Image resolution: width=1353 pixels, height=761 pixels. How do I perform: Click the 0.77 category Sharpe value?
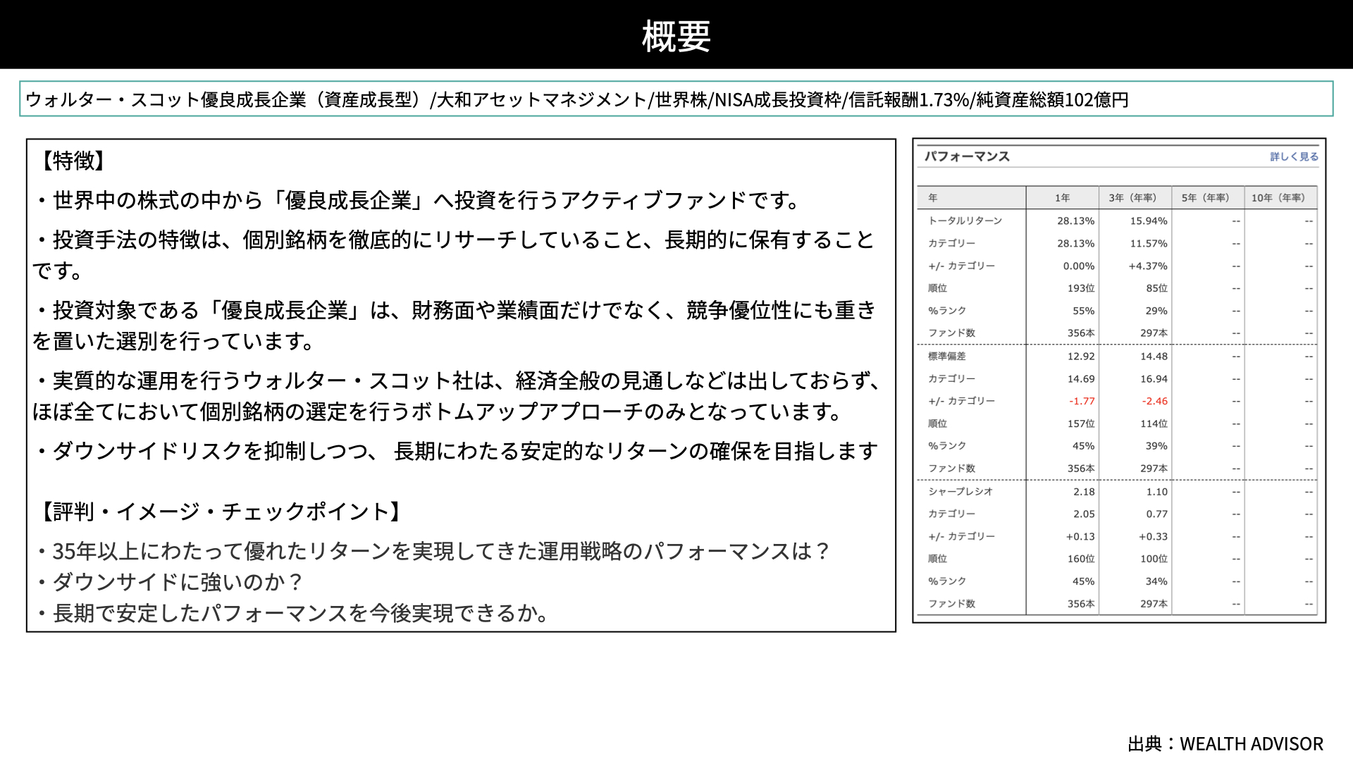1156,514
